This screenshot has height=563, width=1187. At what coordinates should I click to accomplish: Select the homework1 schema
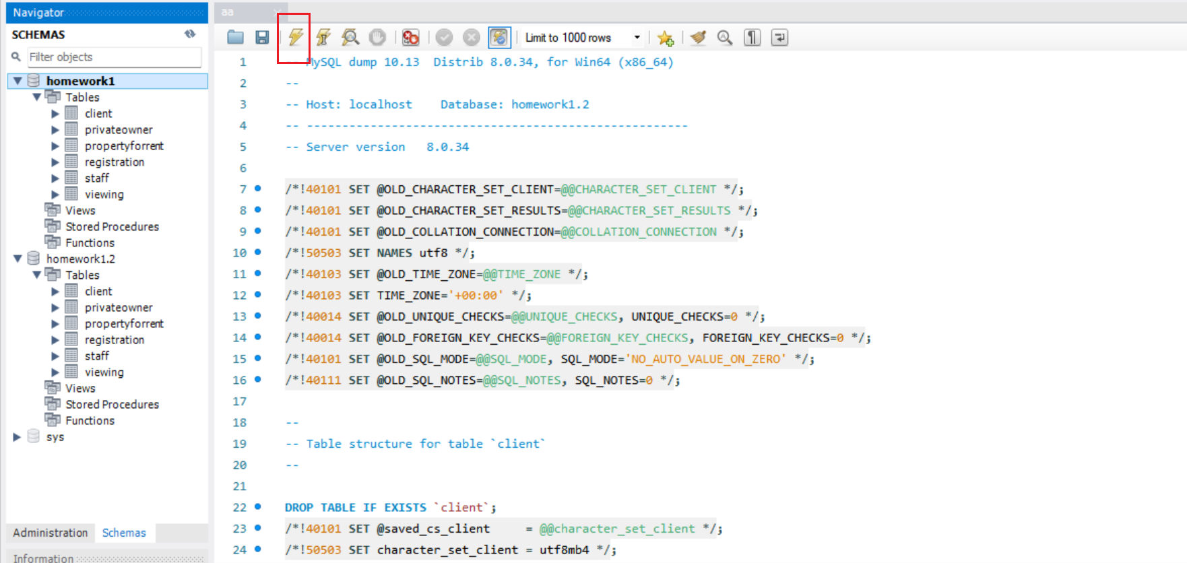(x=80, y=81)
